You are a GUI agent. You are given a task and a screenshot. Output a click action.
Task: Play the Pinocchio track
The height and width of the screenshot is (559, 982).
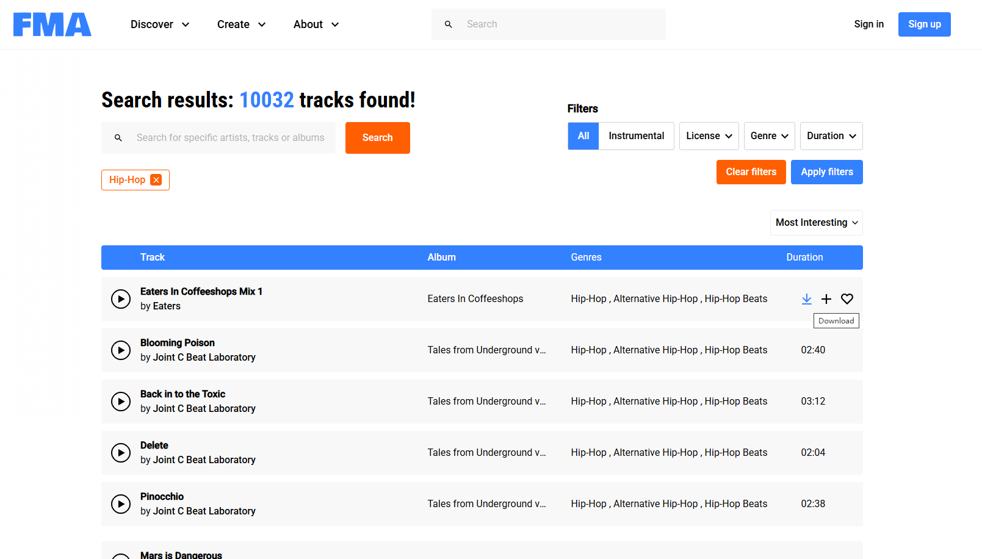pos(121,504)
